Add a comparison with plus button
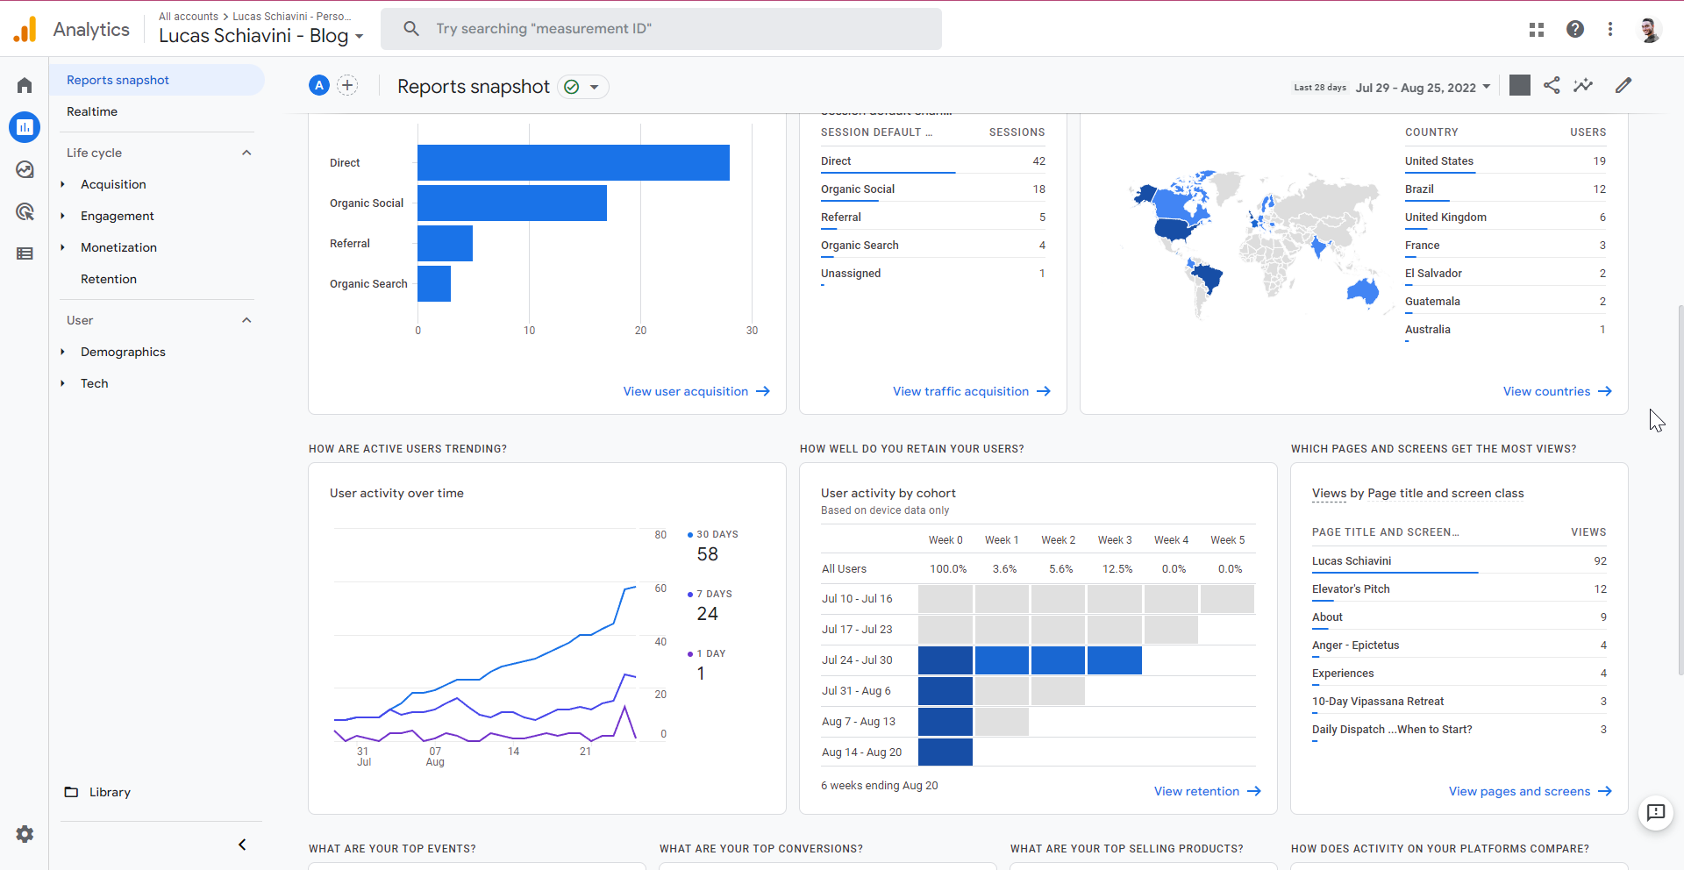Screen dimensions: 1684x870 click(x=347, y=85)
